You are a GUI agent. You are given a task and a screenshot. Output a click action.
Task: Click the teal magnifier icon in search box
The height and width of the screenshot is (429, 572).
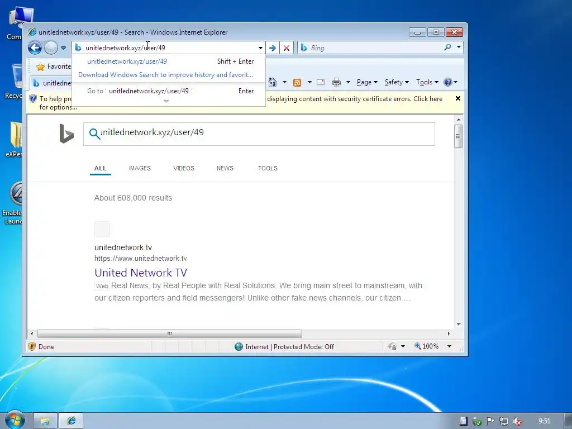pyautogui.click(x=94, y=134)
